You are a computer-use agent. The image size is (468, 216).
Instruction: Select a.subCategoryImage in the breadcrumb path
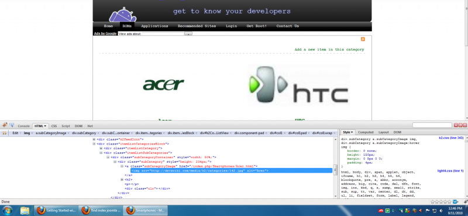pos(50,133)
